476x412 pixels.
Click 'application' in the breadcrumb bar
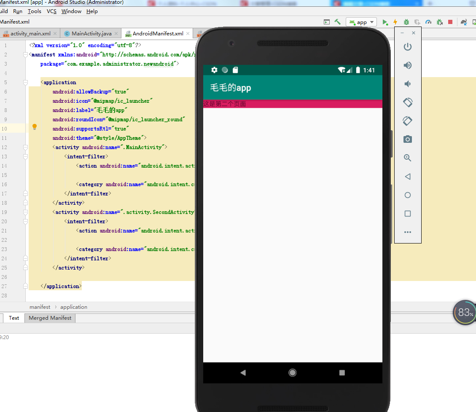pyautogui.click(x=73, y=307)
